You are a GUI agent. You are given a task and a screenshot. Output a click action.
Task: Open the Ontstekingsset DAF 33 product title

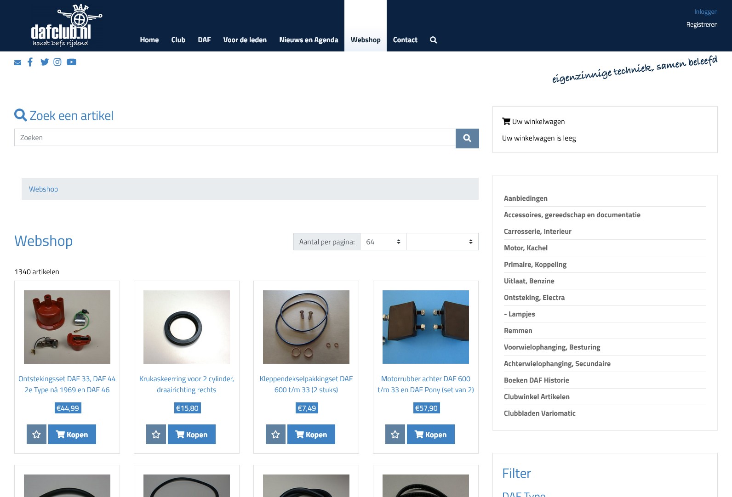click(x=67, y=384)
